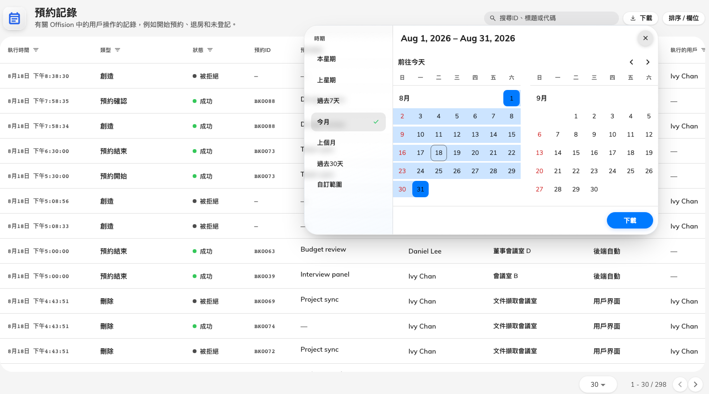Select the 過去30天 period option
709x394 pixels.
point(348,164)
